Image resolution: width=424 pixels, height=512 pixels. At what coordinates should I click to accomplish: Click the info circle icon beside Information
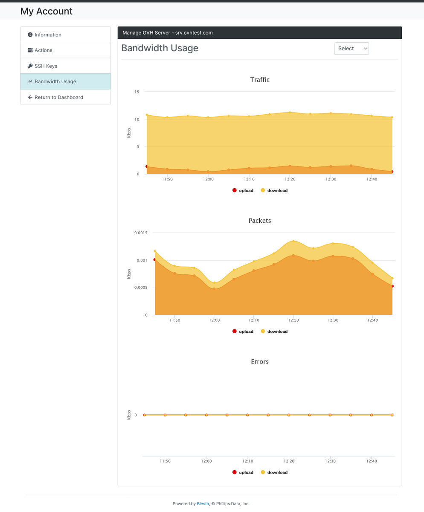coord(30,35)
